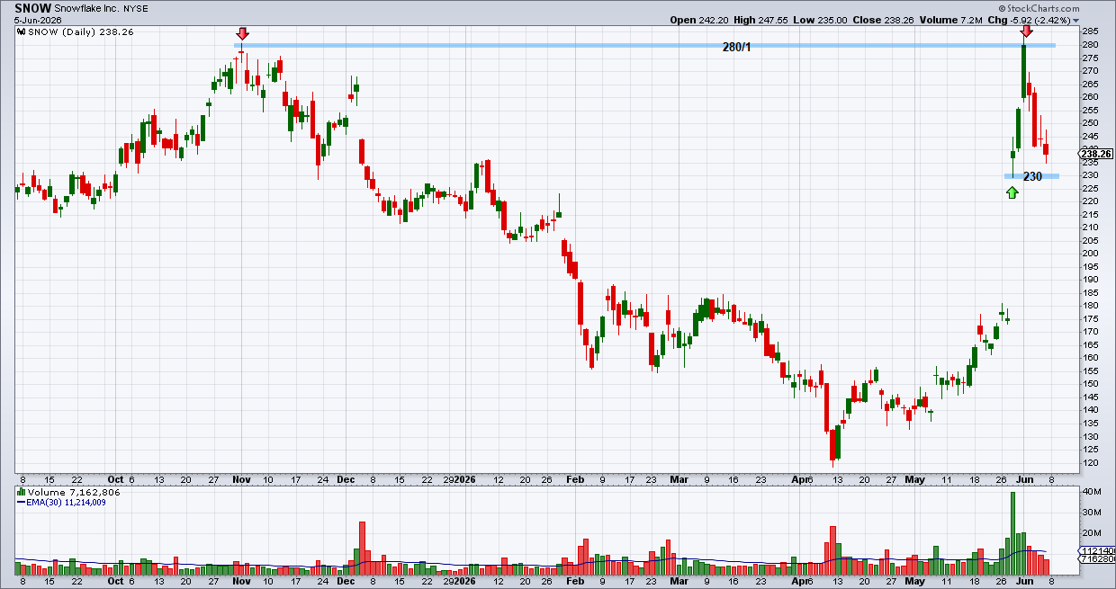Click the 5-Jun-2026 date label
1116x589 pixels.
(40, 19)
